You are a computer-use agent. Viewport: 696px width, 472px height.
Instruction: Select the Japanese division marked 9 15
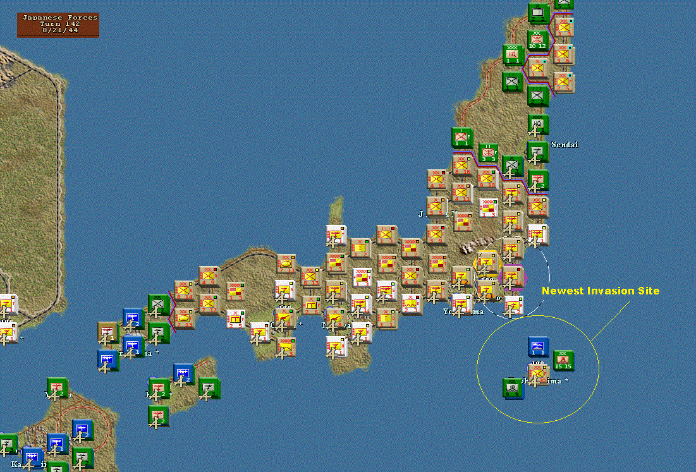click(x=487, y=179)
